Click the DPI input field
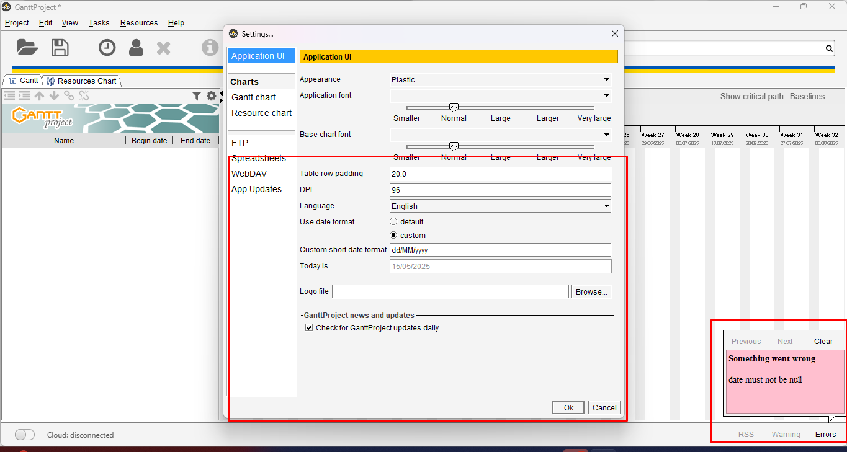847x452 pixels. [x=500, y=190]
